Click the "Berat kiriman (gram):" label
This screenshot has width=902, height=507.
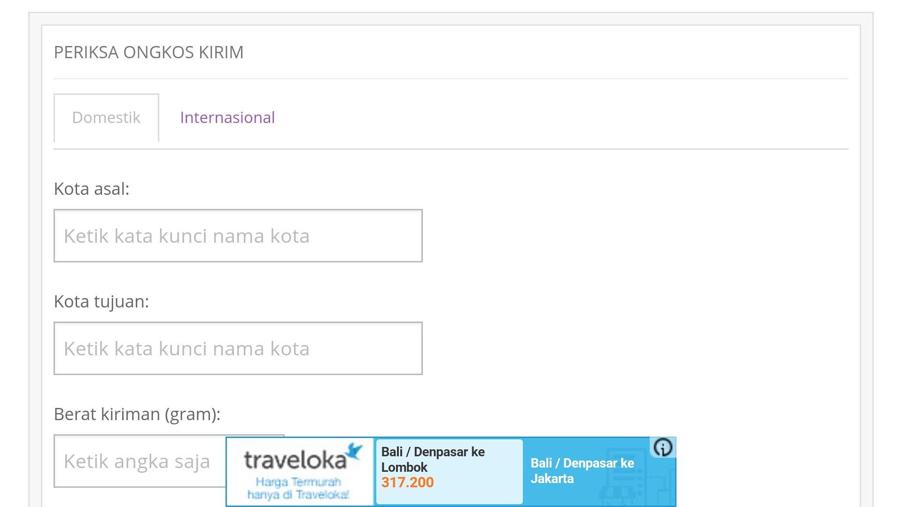137,414
